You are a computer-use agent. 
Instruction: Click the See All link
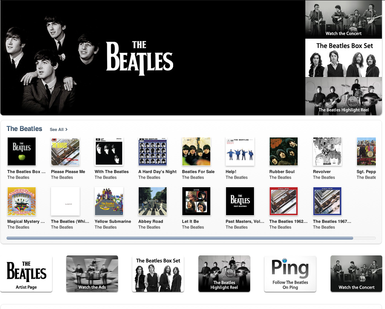[57, 129]
